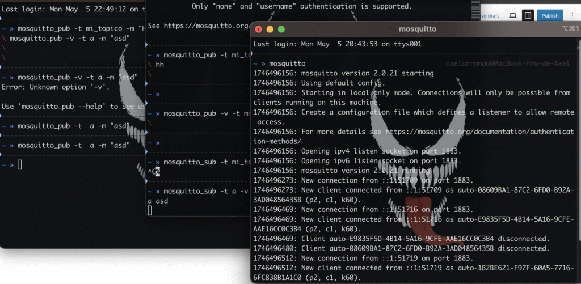Image resolution: width=581 pixels, height=284 pixels.
Task: Open the three-dot options menu
Action: 572,15
